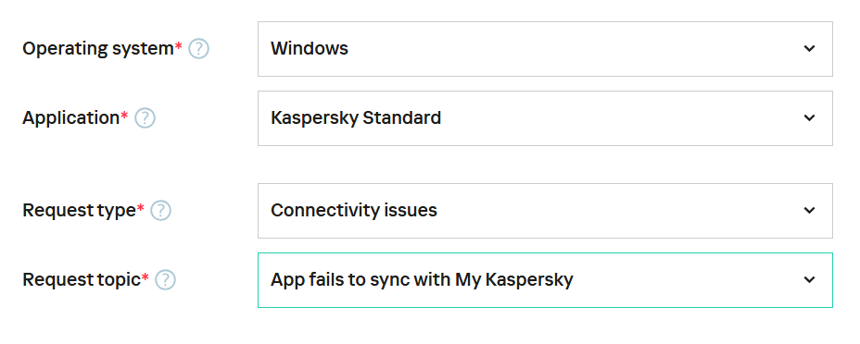860x344 pixels.
Task: Expand the Operating system dropdown chevron
Action: point(809,49)
